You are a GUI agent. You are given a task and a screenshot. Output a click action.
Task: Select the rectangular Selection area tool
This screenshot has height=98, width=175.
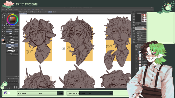(x=3, y=19)
